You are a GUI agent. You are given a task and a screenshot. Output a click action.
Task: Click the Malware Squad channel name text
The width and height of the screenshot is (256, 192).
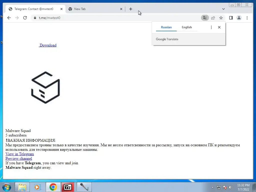(x=18, y=130)
